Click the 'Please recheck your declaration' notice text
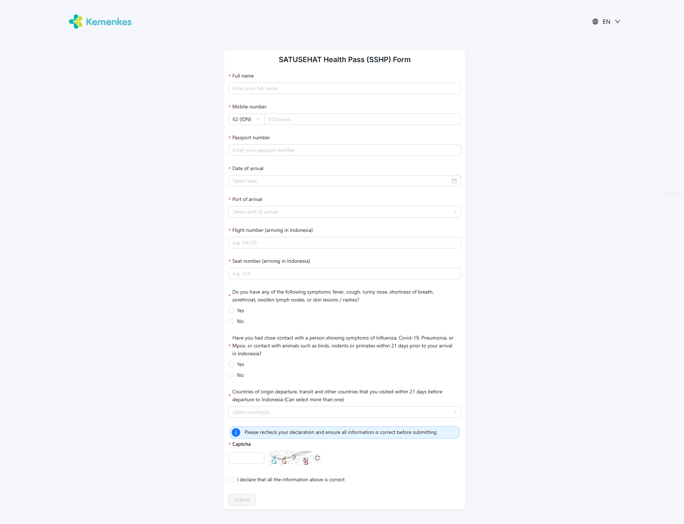The height and width of the screenshot is (524, 684). coord(340,432)
